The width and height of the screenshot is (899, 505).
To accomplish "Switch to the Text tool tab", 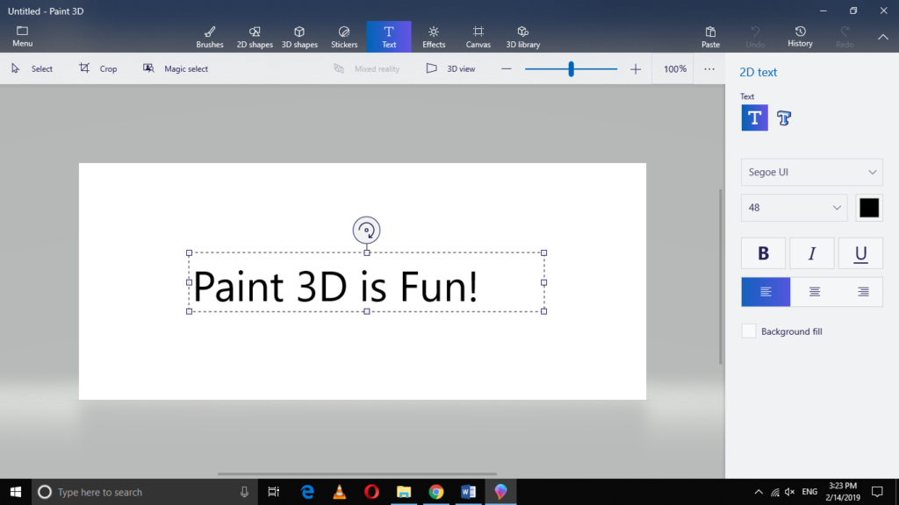I will click(389, 37).
